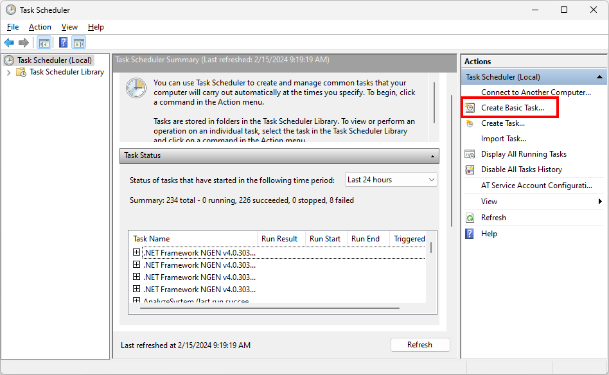Click the summary pane main vertical scrollbar
Viewport: 609px width, 375px height.
click(x=452, y=161)
